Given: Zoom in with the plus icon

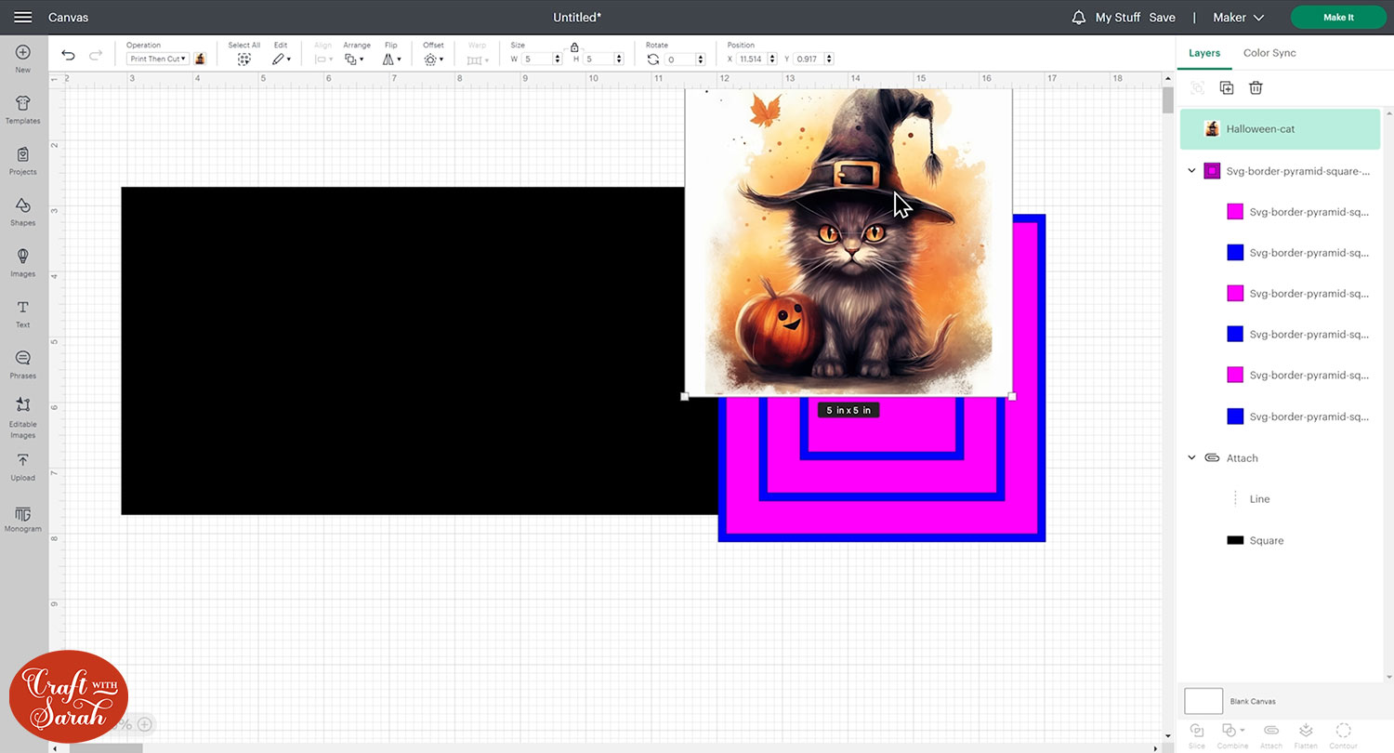Looking at the screenshot, I should point(146,725).
